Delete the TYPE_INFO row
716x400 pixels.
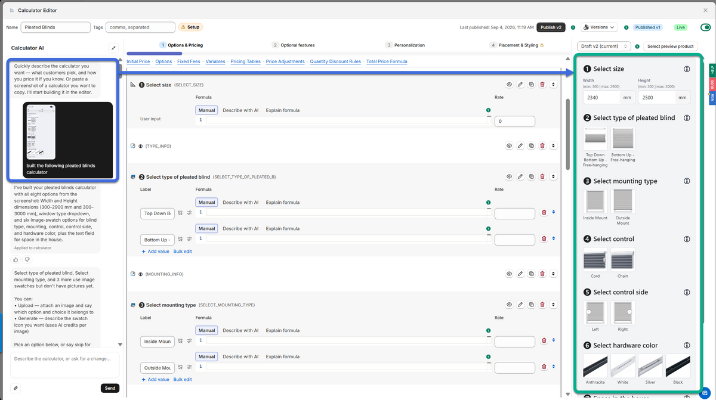tap(542, 145)
